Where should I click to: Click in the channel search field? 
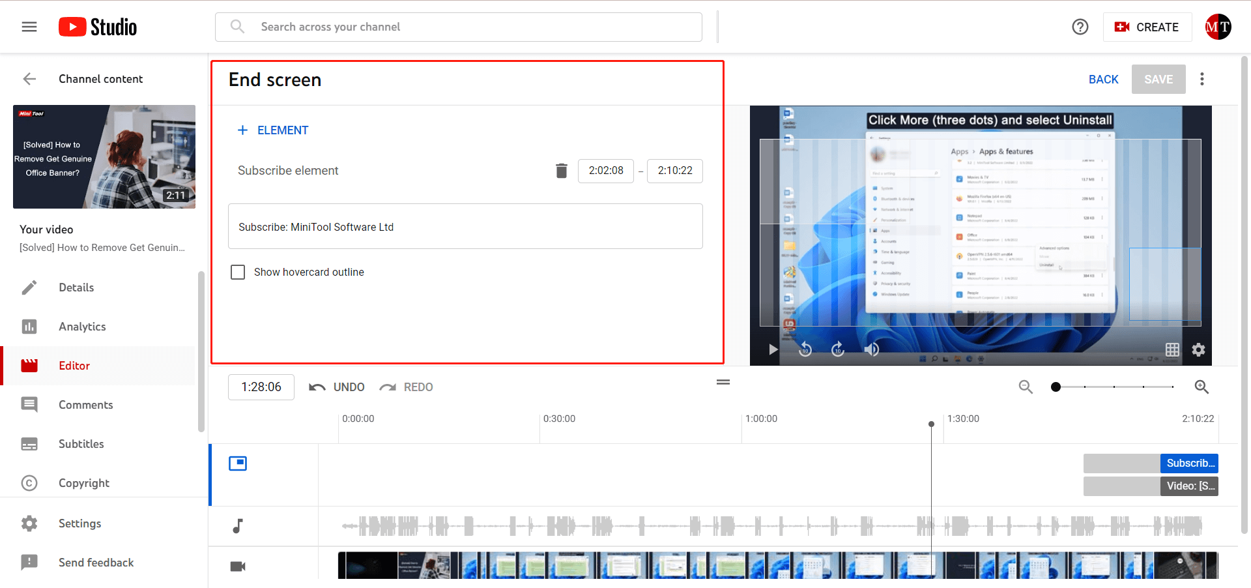pos(459,27)
